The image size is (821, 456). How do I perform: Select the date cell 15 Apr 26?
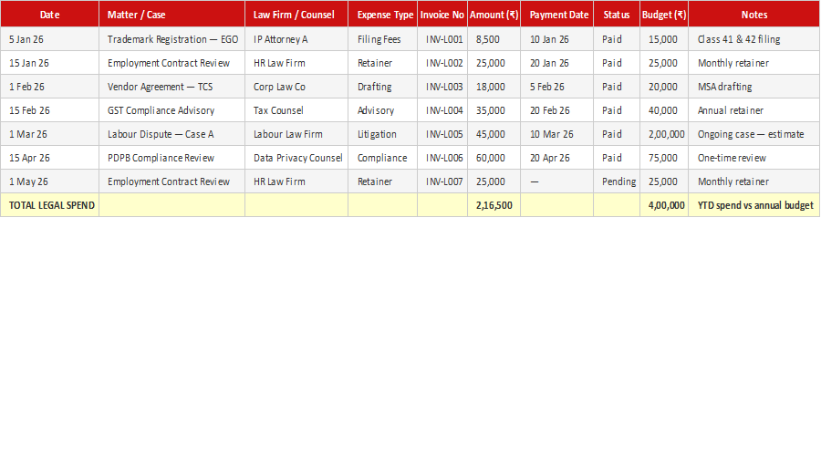[x=50, y=158]
